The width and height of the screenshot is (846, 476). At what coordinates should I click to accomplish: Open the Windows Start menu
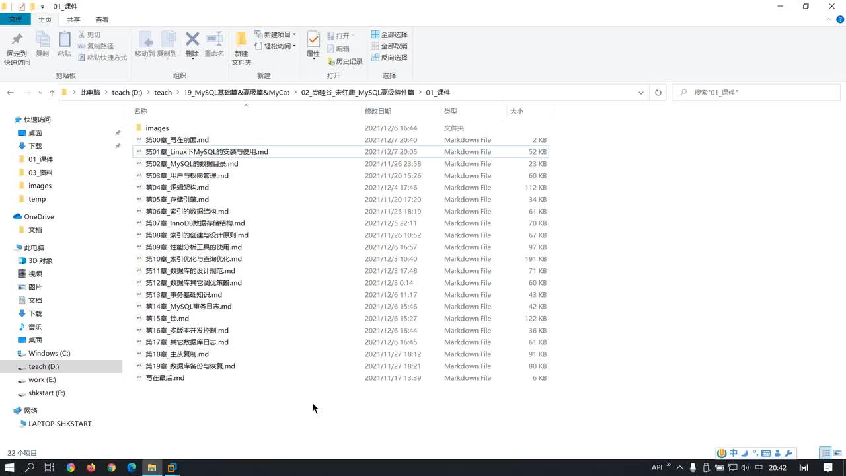pos(10,467)
